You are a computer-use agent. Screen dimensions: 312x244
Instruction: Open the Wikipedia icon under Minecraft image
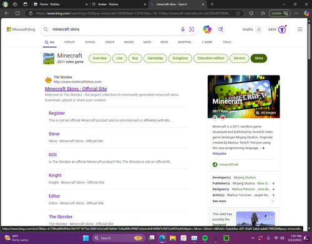coord(215,118)
